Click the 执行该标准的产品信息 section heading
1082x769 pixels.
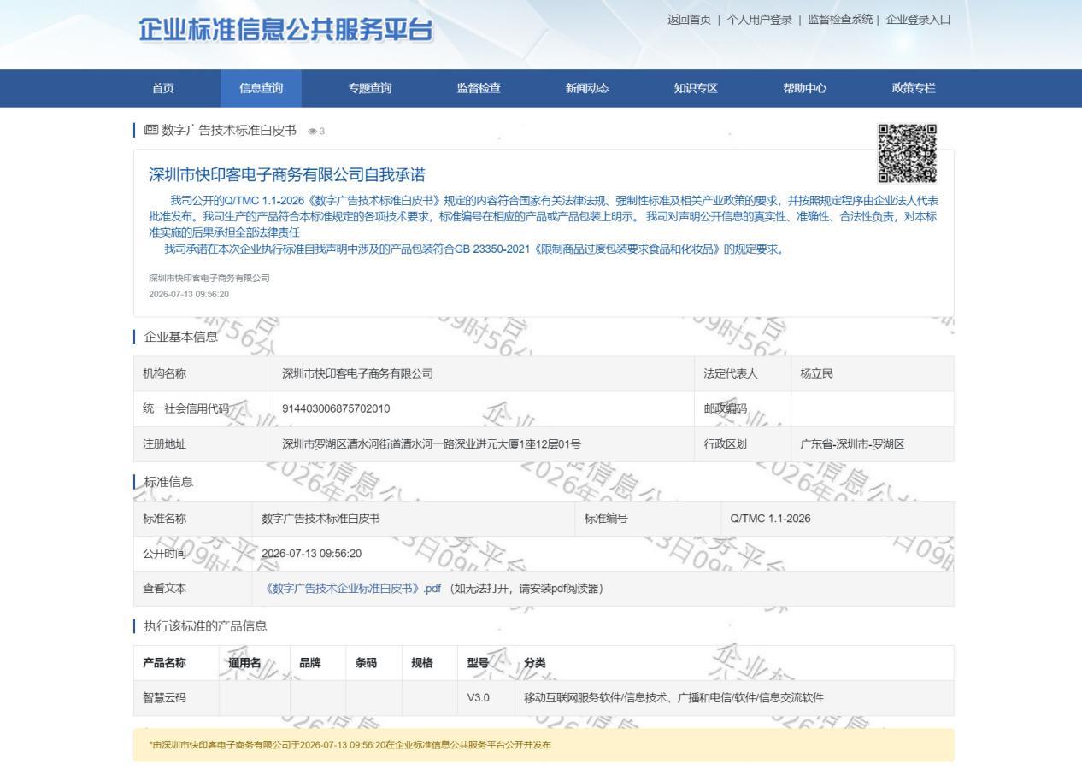tap(205, 626)
